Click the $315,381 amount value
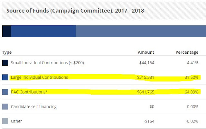Viewport: 206px width, 129px height. click(145, 78)
